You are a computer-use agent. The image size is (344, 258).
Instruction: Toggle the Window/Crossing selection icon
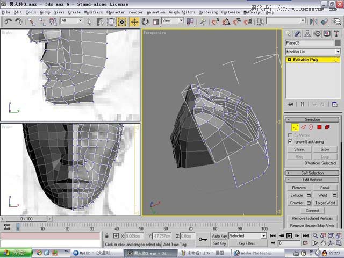(x=122, y=22)
